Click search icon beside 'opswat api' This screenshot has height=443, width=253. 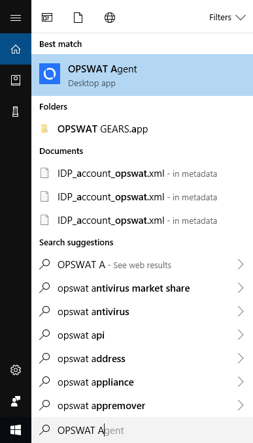click(x=44, y=335)
